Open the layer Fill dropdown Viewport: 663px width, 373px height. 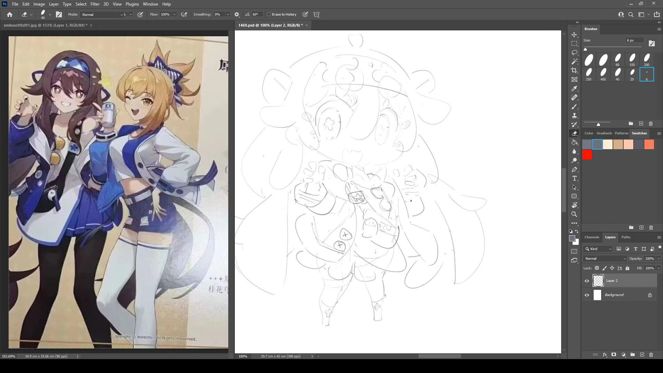[659, 268]
